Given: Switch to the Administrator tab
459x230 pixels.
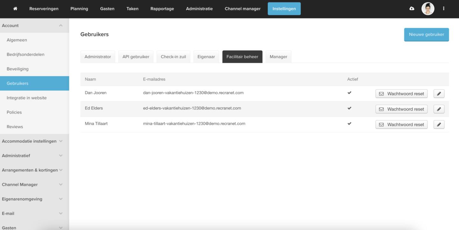Looking at the screenshot, I should (x=97, y=57).
